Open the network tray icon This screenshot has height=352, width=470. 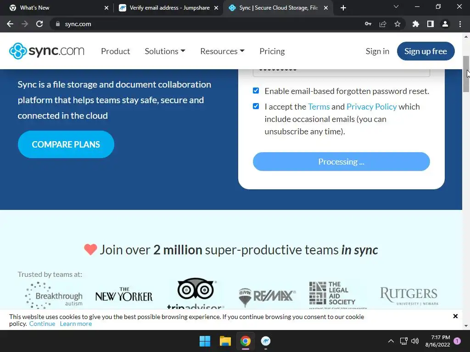pos(403,341)
